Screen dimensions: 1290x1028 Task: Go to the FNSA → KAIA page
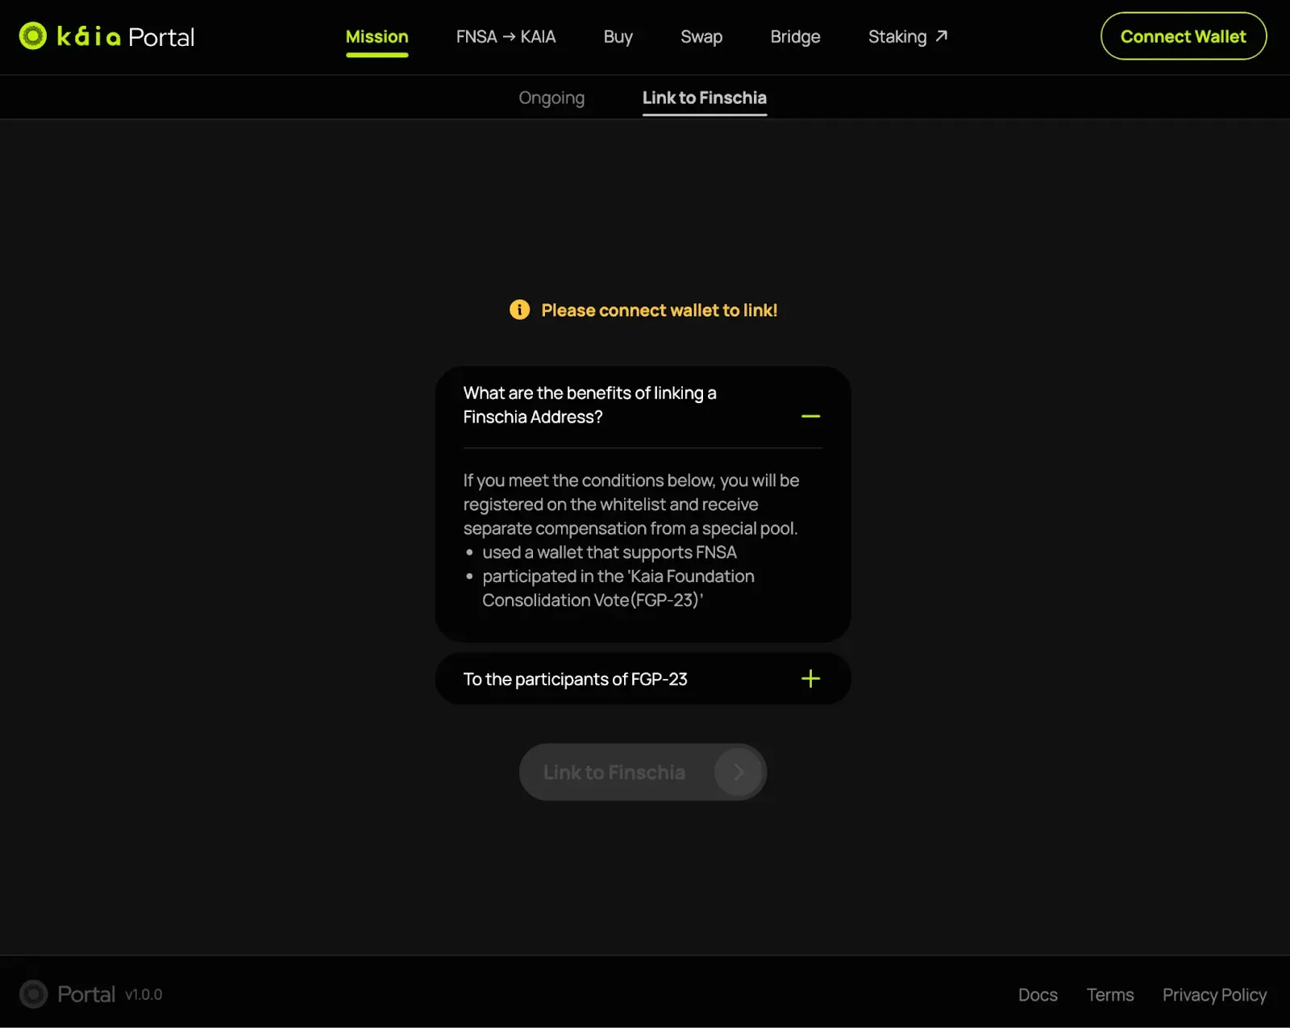pos(506,37)
